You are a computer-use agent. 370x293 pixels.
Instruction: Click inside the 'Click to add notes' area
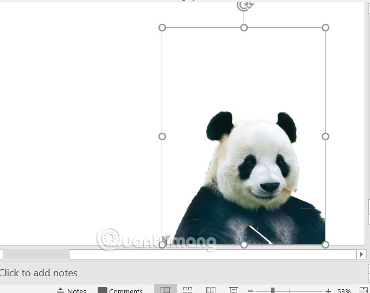(x=163, y=272)
